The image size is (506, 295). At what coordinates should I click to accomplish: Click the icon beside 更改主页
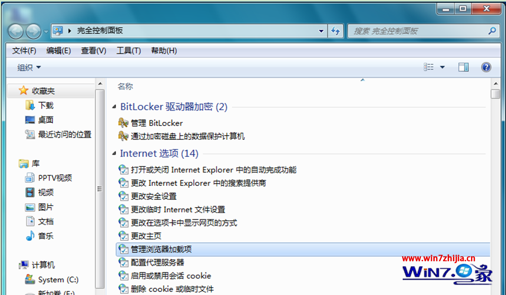click(123, 236)
